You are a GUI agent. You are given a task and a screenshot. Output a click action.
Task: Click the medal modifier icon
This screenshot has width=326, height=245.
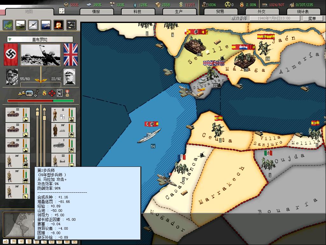pos(67,93)
